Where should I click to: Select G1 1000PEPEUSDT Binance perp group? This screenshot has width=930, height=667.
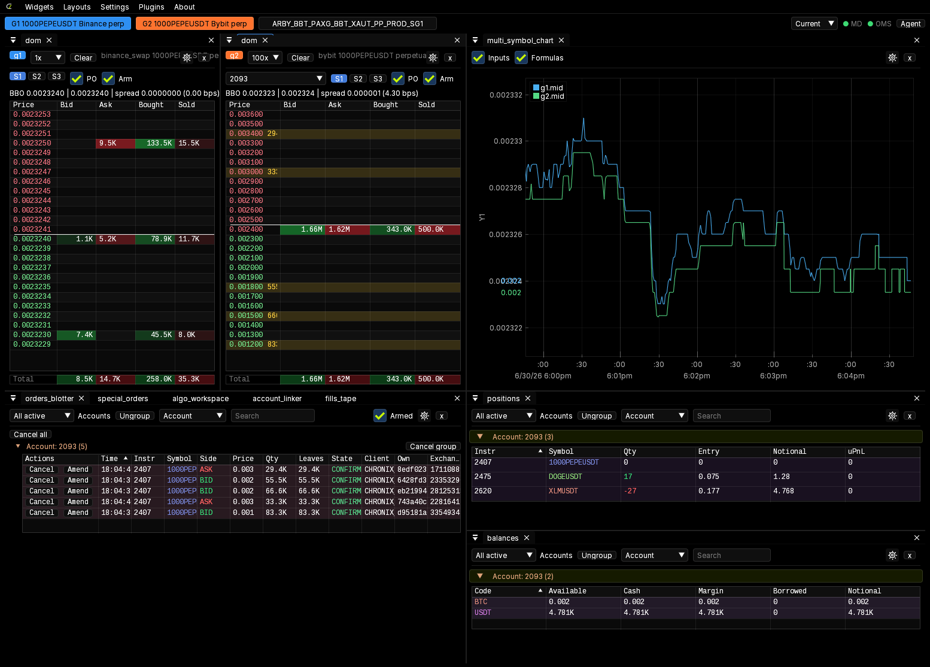pos(68,23)
